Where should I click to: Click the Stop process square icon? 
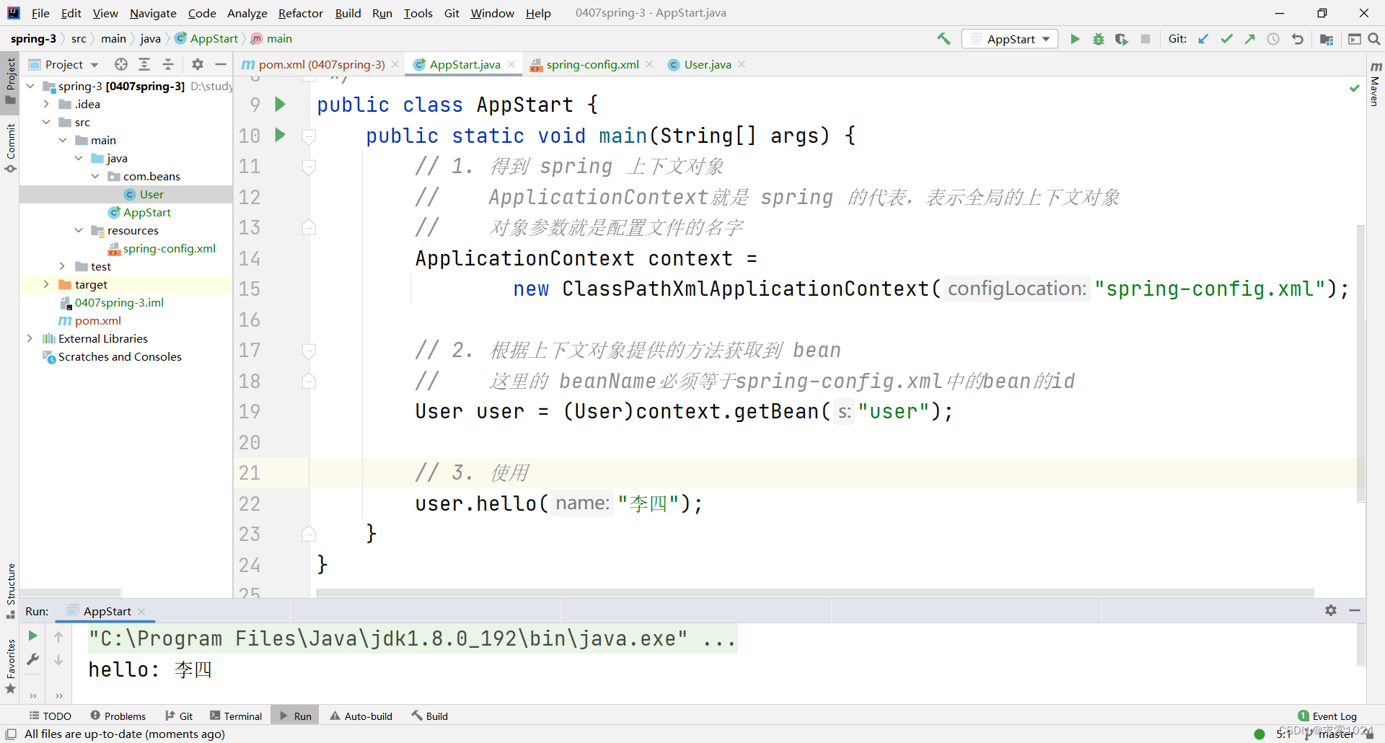click(1145, 39)
